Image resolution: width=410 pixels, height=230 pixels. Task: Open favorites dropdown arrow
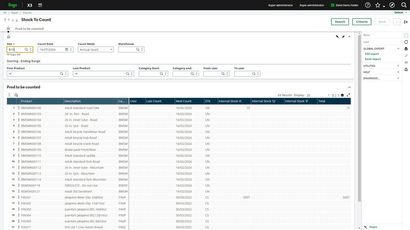(384, 6)
